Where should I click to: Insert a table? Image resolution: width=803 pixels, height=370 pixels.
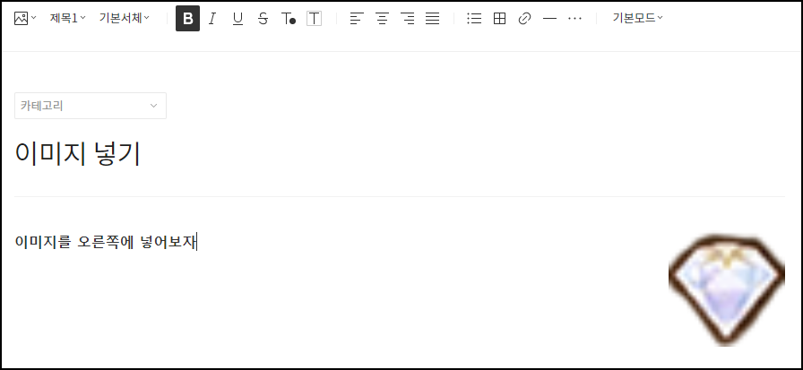(499, 19)
